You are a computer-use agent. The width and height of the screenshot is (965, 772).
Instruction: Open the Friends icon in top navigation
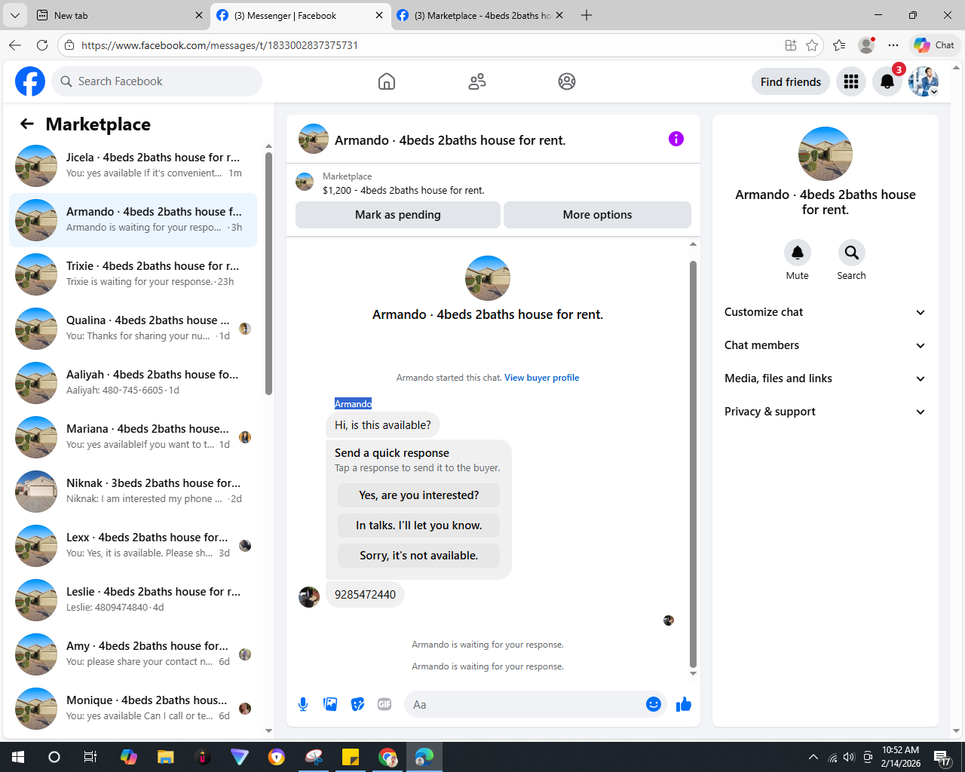(x=477, y=81)
